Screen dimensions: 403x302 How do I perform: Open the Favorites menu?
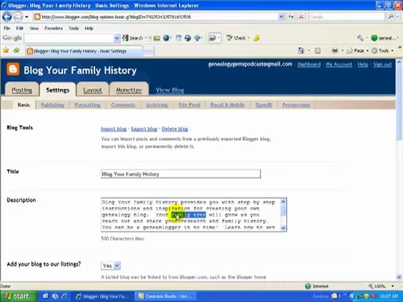[53, 28]
